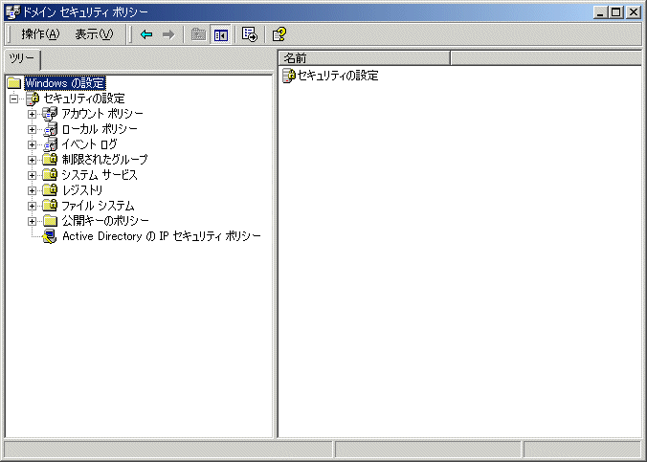Click the 公開キーのポリシー folder icon

point(50,221)
